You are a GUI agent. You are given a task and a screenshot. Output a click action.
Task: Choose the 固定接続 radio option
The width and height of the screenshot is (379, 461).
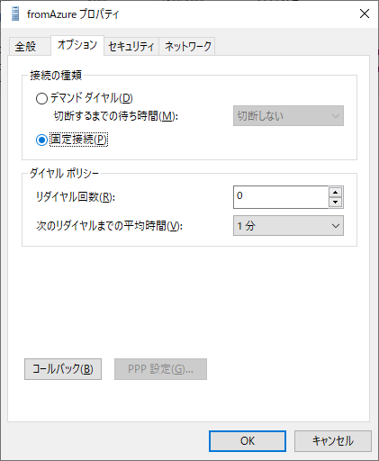click(41, 140)
